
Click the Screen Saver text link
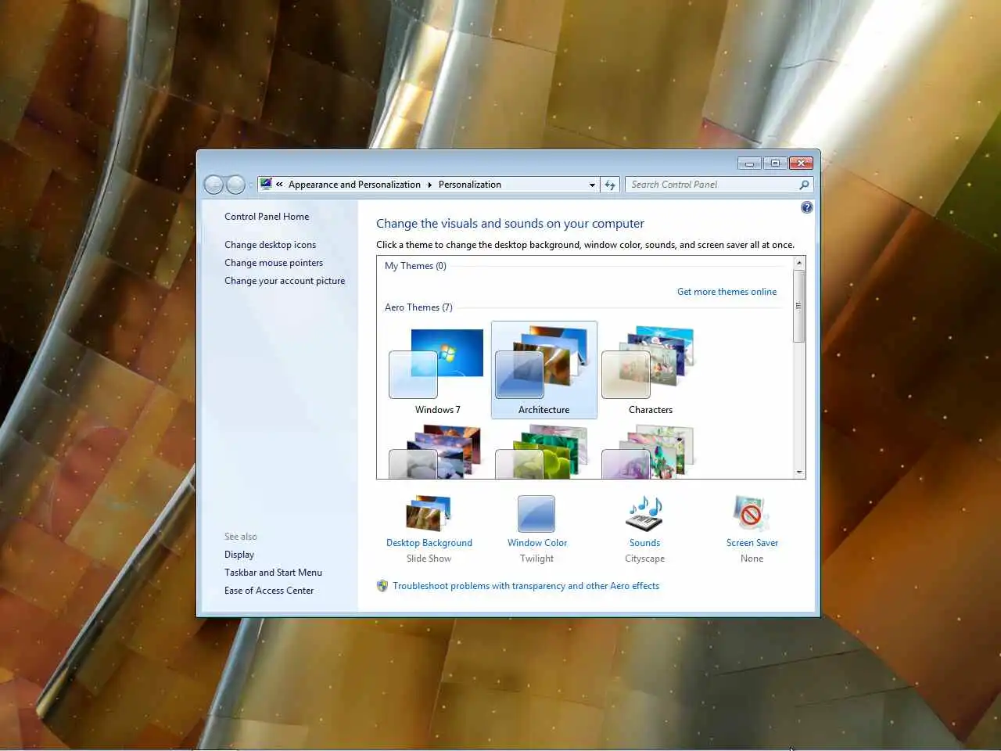[x=752, y=543]
